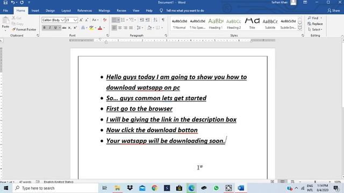Apply subscript formatting
Screen dimensions: 344x193
click(x=69, y=28)
